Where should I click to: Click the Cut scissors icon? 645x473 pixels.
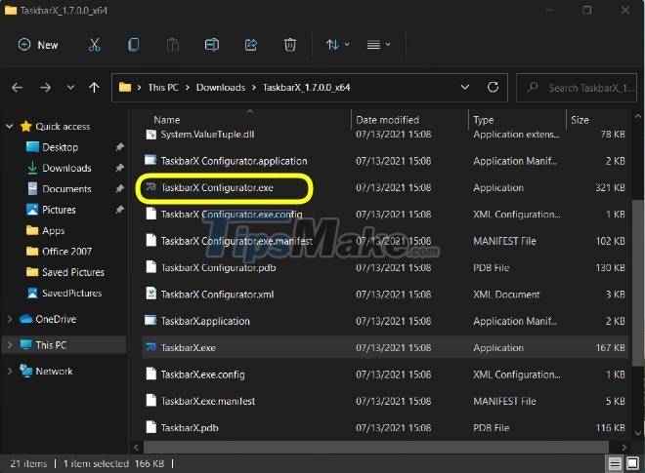95,45
